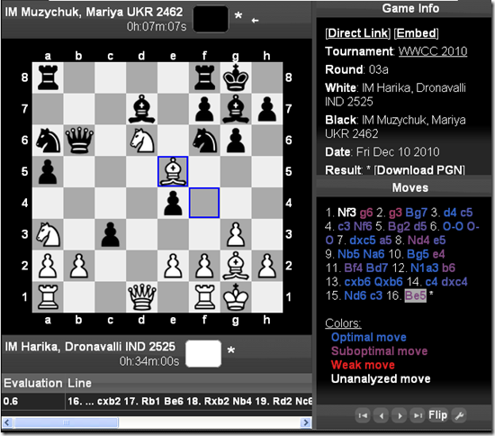Click the white queen on d1
495x436 pixels.
click(141, 297)
